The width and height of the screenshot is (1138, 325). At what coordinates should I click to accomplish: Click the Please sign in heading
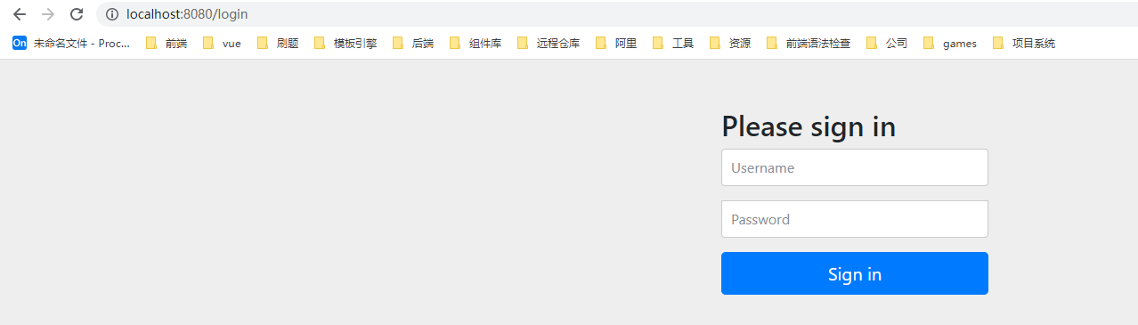pos(809,126)
